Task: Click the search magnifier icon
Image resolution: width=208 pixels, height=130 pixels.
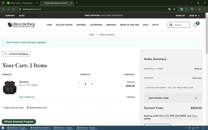Action: tap(171, 25)
